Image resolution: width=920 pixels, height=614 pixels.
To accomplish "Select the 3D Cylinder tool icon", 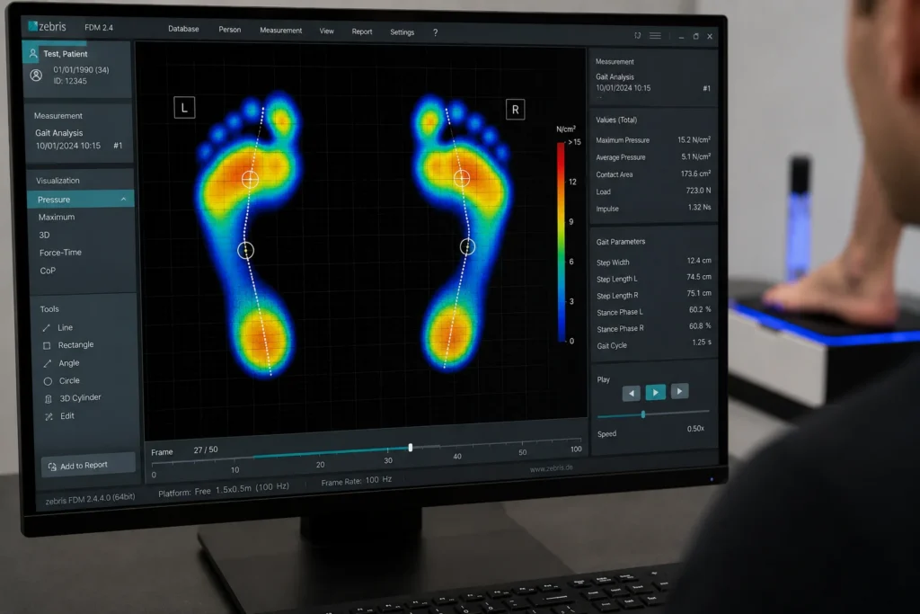I will pos(49,399).
